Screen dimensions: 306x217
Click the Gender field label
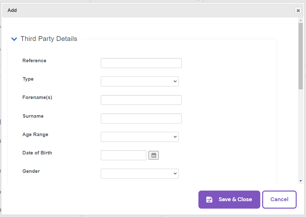click(x=31, y=171)
